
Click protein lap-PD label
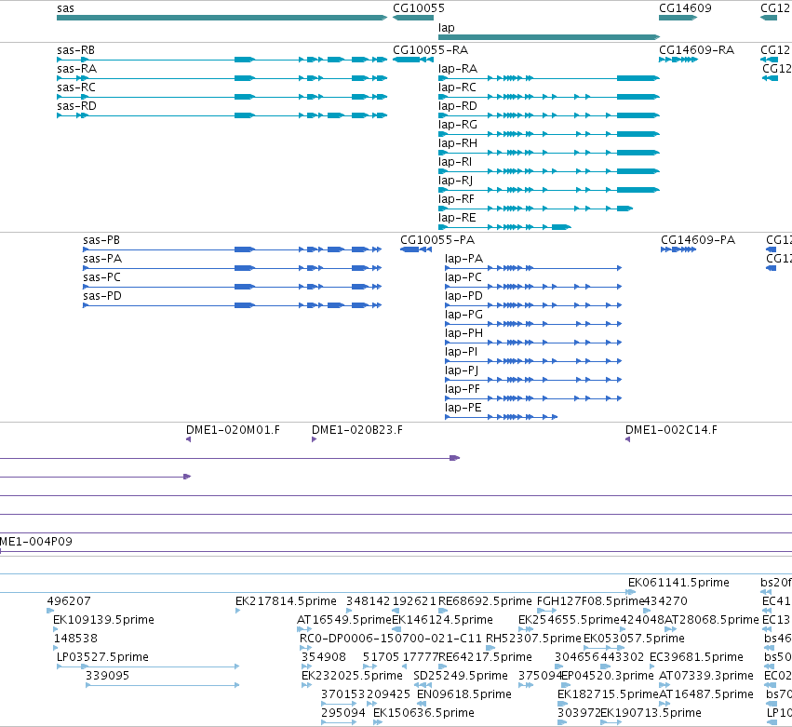[463, 296]
